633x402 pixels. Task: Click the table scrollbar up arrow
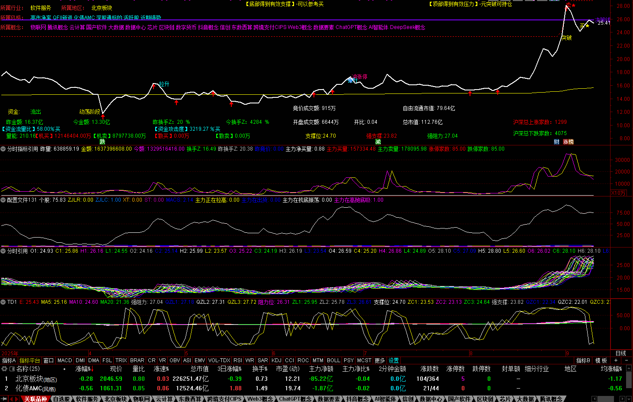pyautogui.click(x=629, y=368)
